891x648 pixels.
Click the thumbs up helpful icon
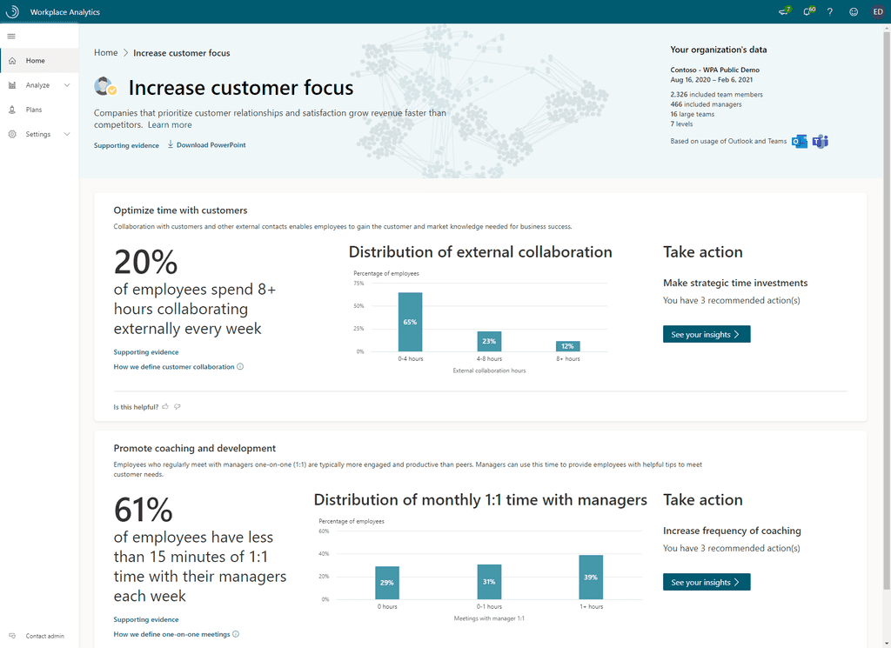[165, 406]
